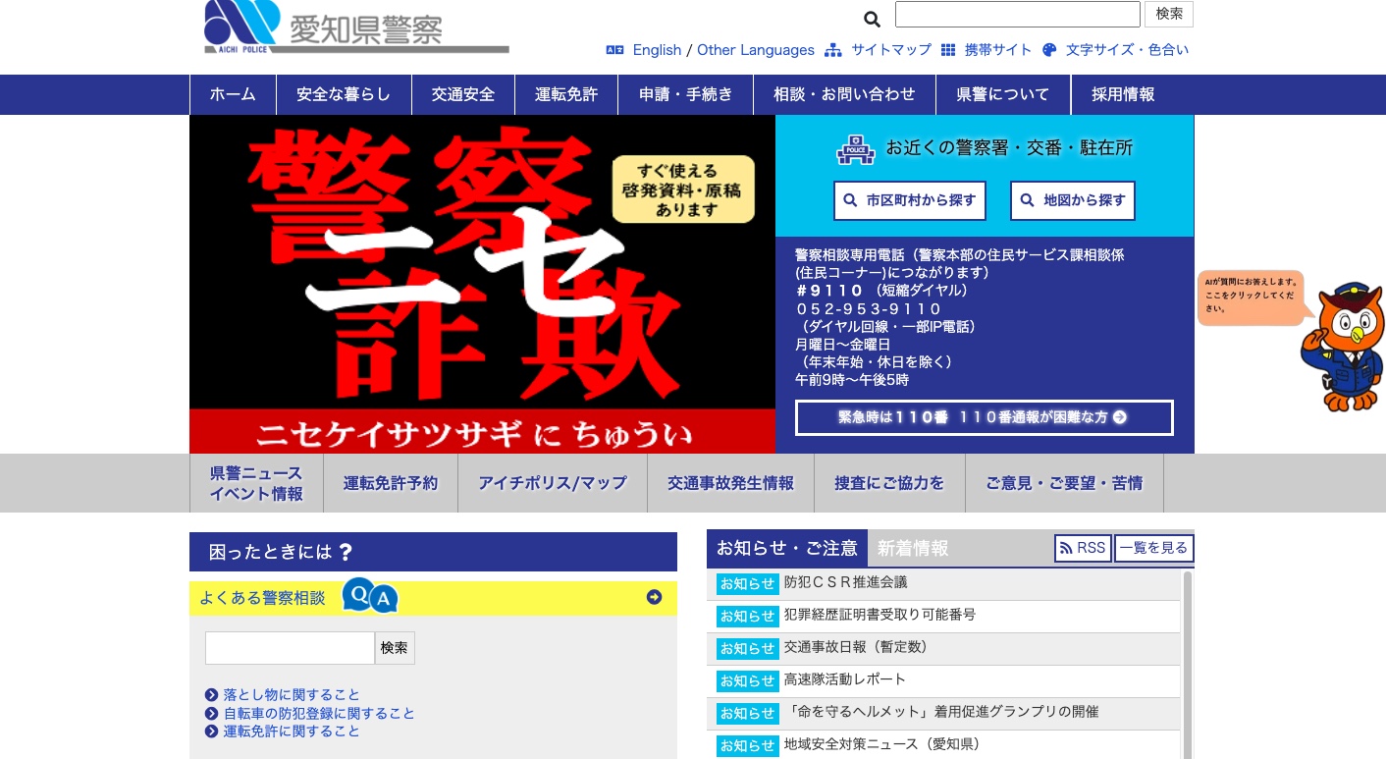
Task: Click the circular arrow on the yellow FAQ banner
Action: tap(654, 597)
